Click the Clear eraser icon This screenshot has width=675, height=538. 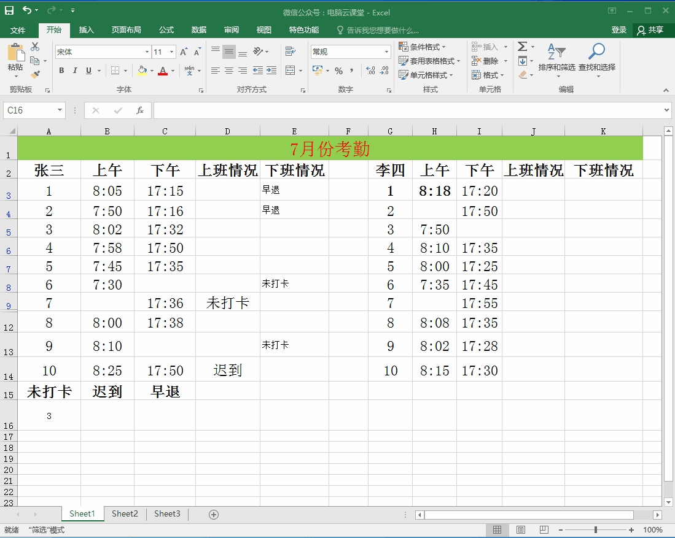[x=523, y=75]
